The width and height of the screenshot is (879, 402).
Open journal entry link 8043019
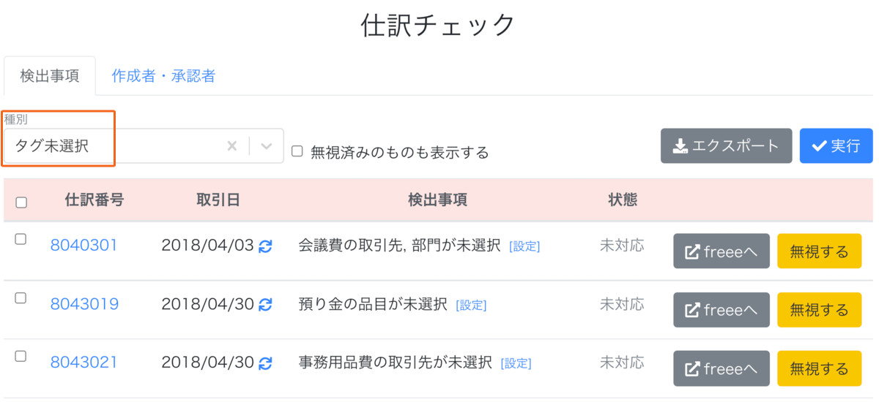pos(84,304)
